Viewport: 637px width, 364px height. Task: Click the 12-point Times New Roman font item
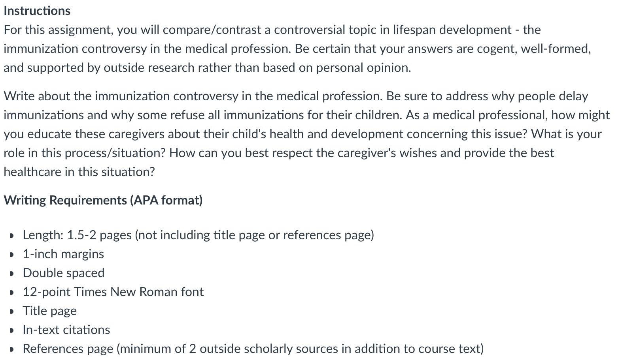coord(113,292)
